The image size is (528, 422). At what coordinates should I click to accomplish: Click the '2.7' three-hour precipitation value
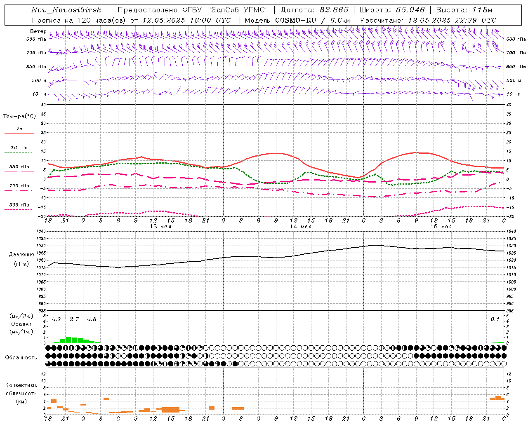pos(74,319)
